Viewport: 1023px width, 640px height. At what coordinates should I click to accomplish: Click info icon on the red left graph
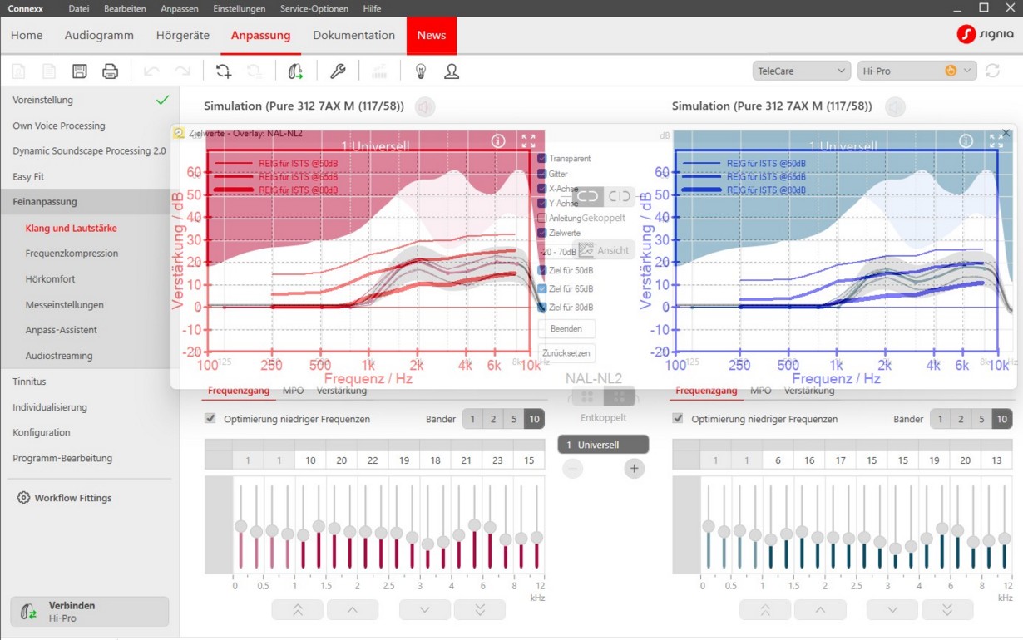[x=498, y=141]
